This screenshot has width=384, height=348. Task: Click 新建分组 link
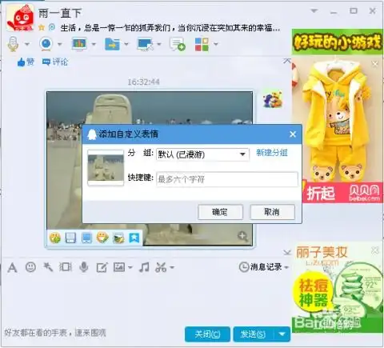[272, 153]
